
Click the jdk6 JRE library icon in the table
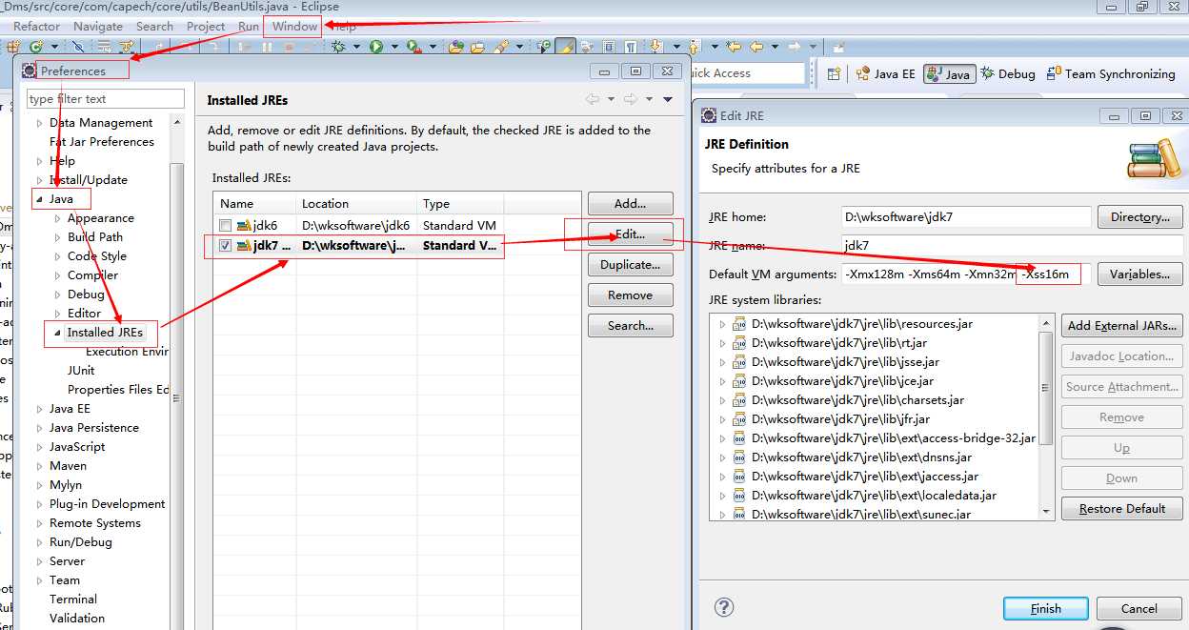pos(244,226)
